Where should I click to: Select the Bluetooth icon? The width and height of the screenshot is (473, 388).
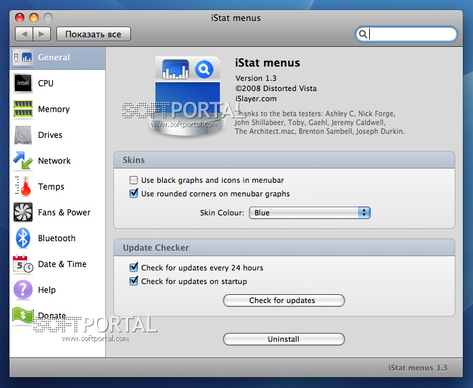[x=23, y=239]
